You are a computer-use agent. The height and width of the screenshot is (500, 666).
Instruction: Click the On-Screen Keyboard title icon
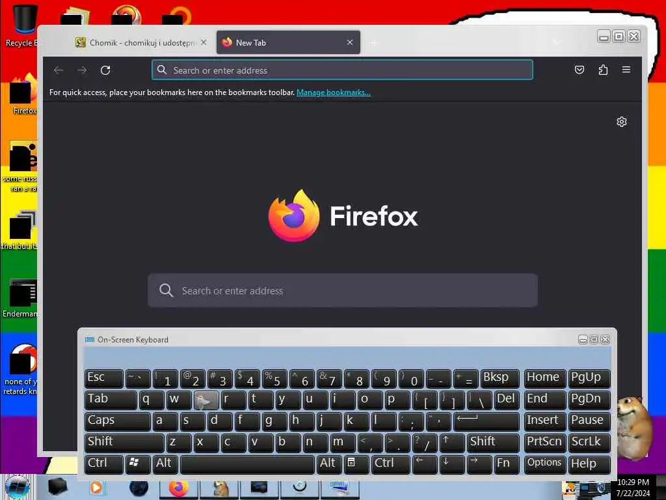pyautogui.click(x=89, y=339)
